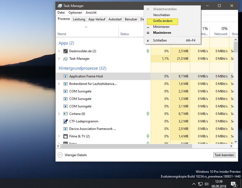Choose Verschieben from the window menu
242x188 pixels.
coord(172,15)
